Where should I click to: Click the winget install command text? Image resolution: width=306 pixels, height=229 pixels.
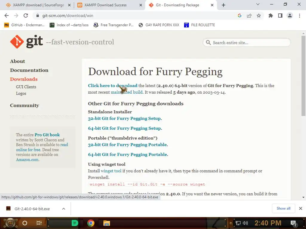[147, 184]
